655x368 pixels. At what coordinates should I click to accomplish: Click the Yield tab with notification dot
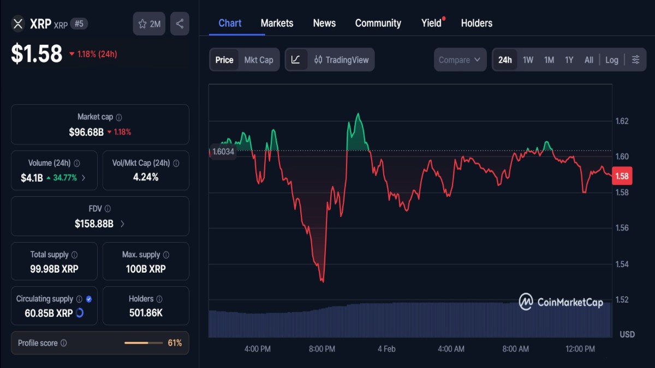coord(431,23)
